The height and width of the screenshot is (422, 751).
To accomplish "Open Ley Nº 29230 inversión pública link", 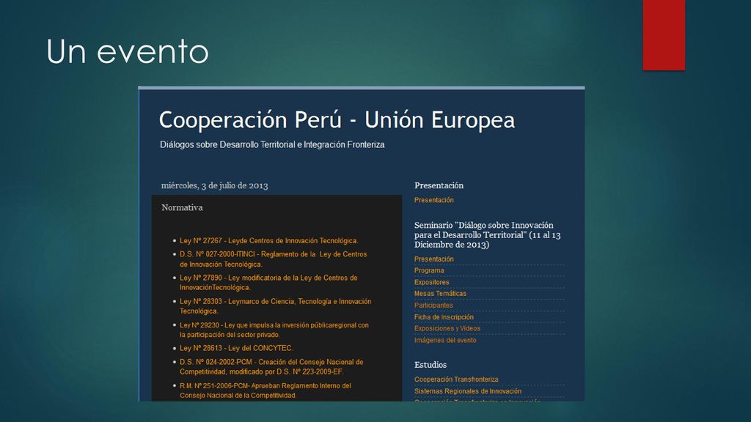I will 274,330.
